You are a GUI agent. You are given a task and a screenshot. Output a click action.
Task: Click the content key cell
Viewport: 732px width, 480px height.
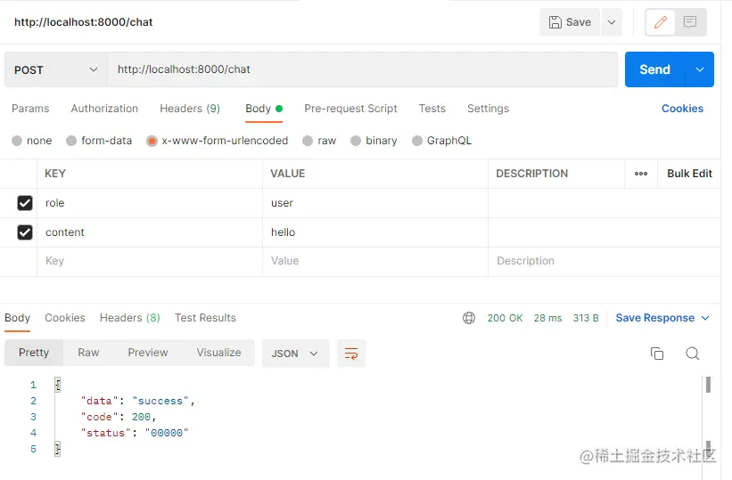coord(150,232)
